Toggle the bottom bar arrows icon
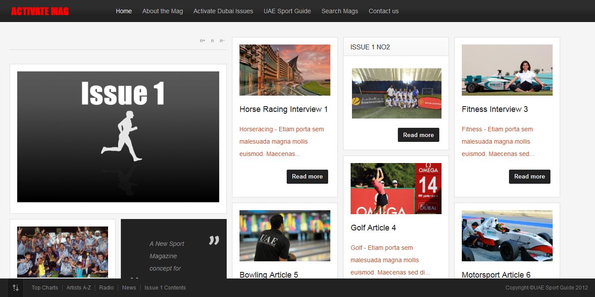Image resolution: width=595 pixels, height=297 pixels. 15,288
